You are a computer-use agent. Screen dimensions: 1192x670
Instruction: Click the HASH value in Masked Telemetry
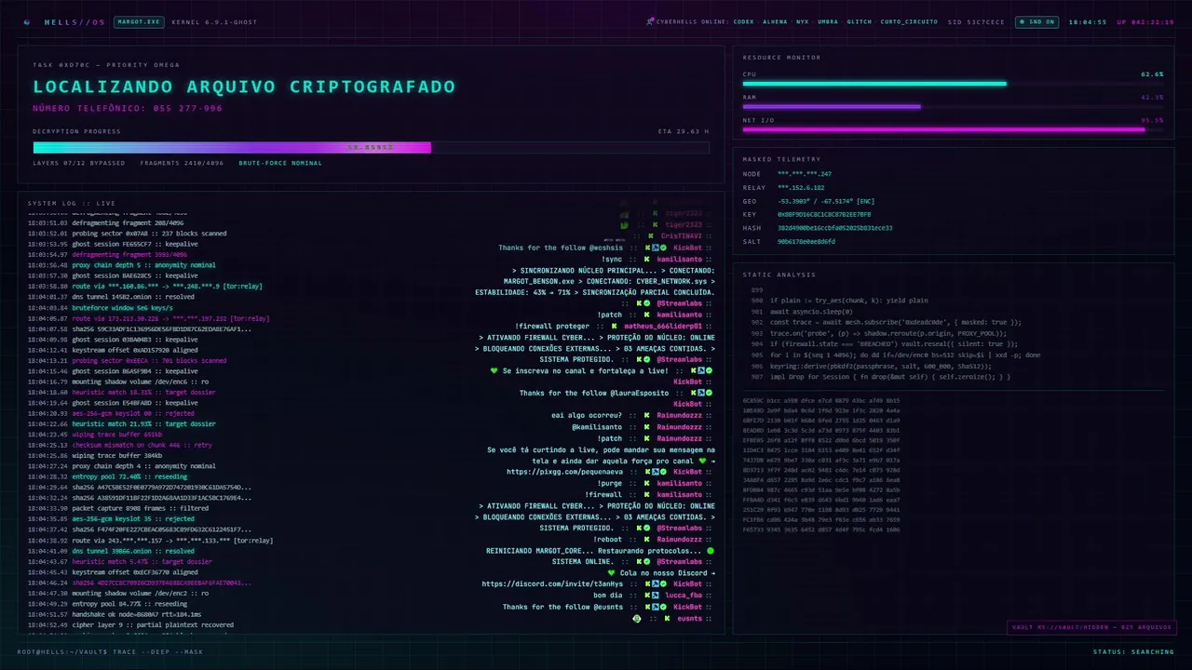click(835, 227)
